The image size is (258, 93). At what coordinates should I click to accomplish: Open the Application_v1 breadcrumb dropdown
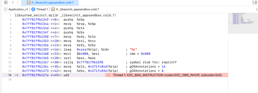click(x=18, y=9)
